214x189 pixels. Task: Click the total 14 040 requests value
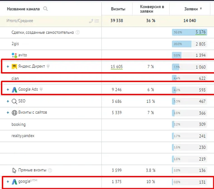(190, 21)
